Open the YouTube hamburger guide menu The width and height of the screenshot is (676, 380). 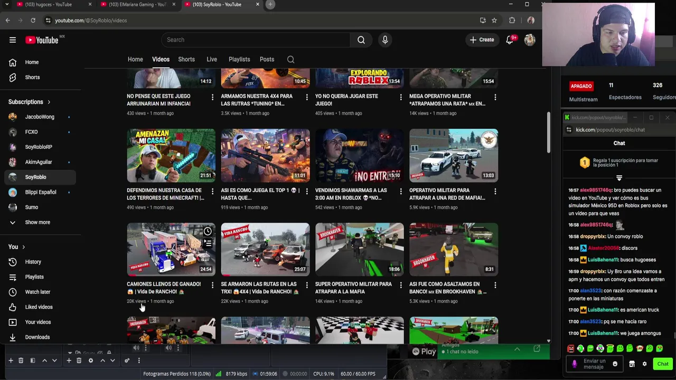tap(13, 40)
